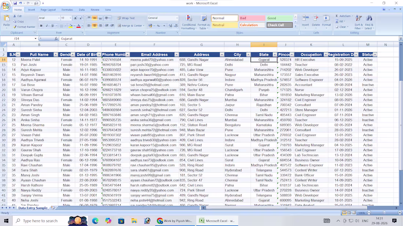Apply the Bad cell style
403x226 pixels.
[252, 18]
